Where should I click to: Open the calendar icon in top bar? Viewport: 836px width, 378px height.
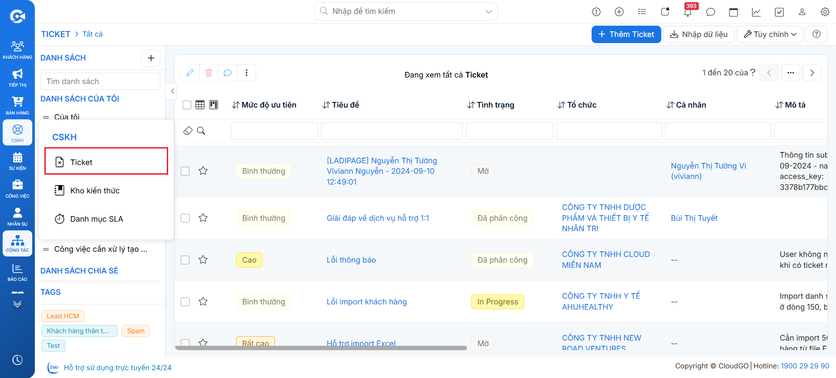[734, 12]
